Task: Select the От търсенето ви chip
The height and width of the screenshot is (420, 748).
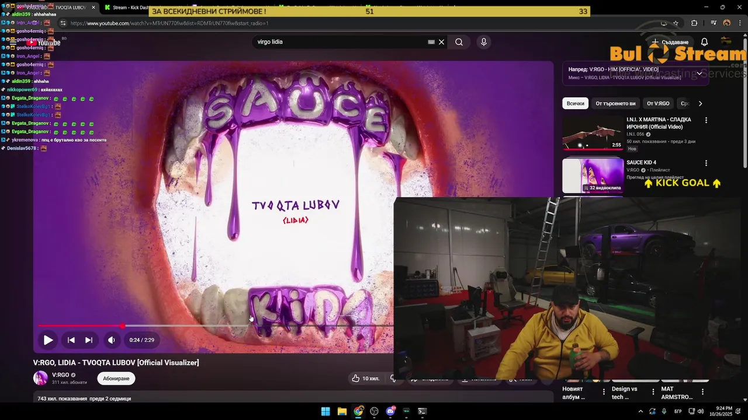Action: [615, 103]
